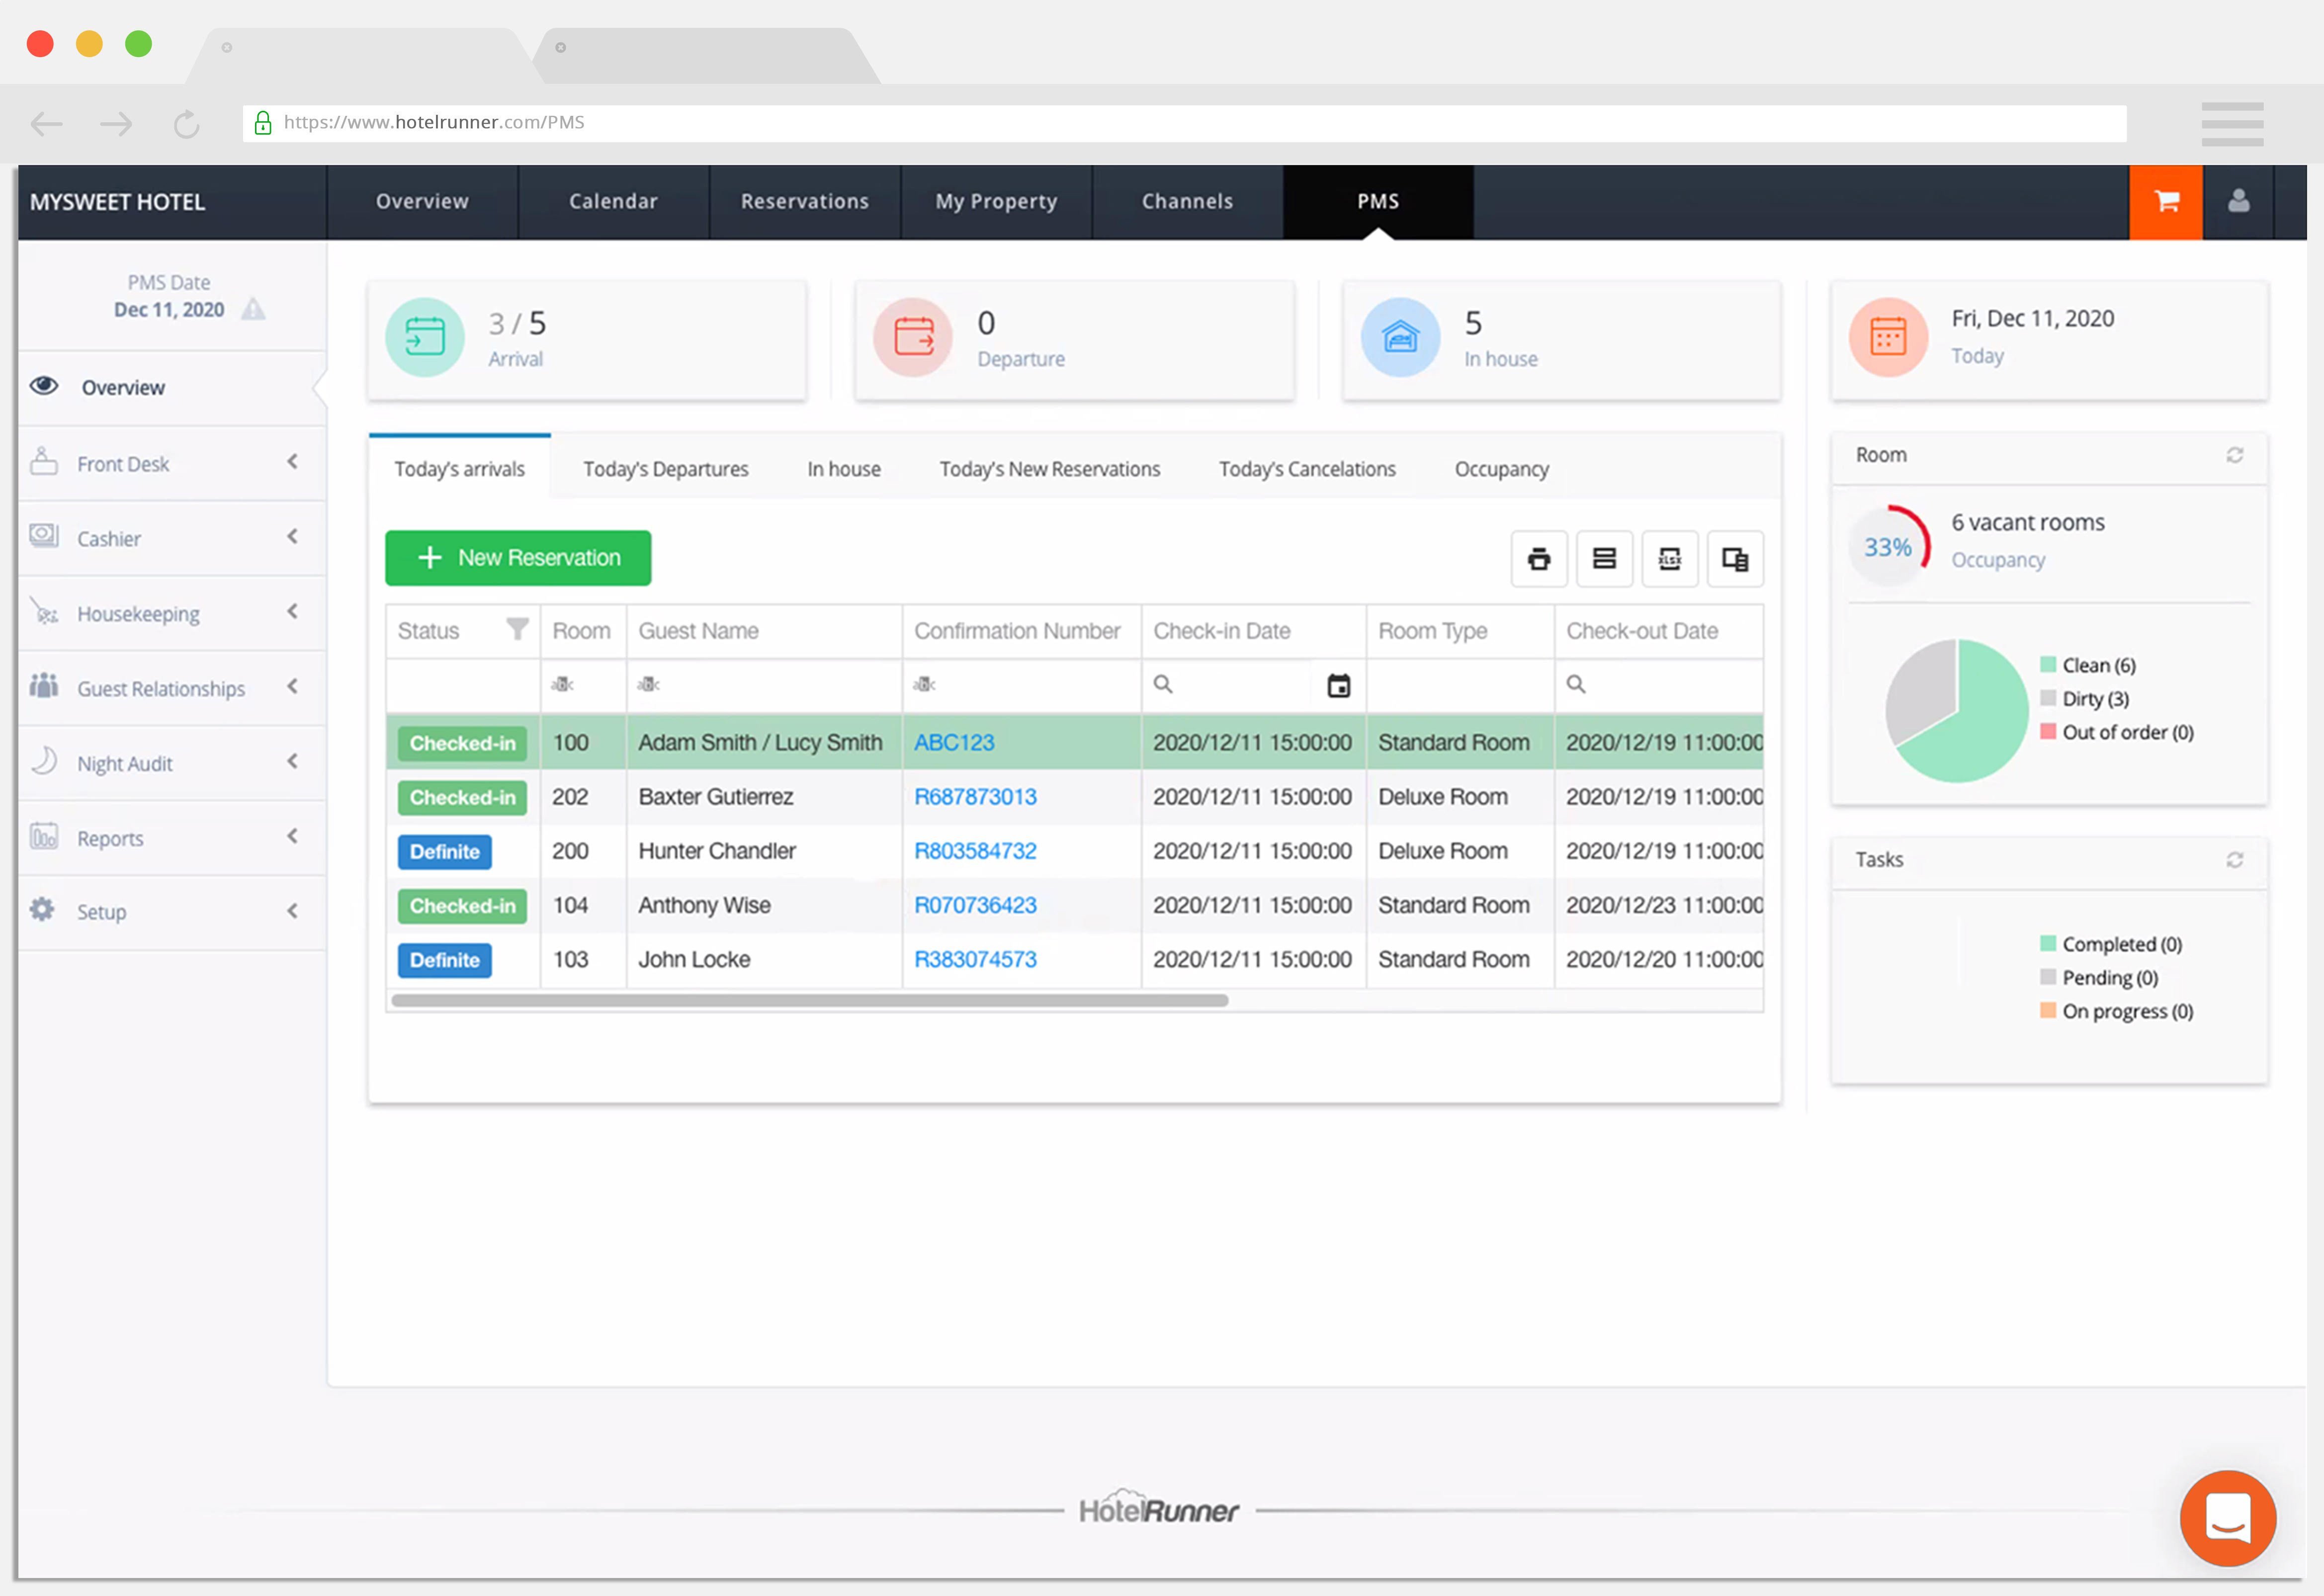Open confirmation number R687873013 link
The image size is (2324, 1596).
[x=975, y=797]
